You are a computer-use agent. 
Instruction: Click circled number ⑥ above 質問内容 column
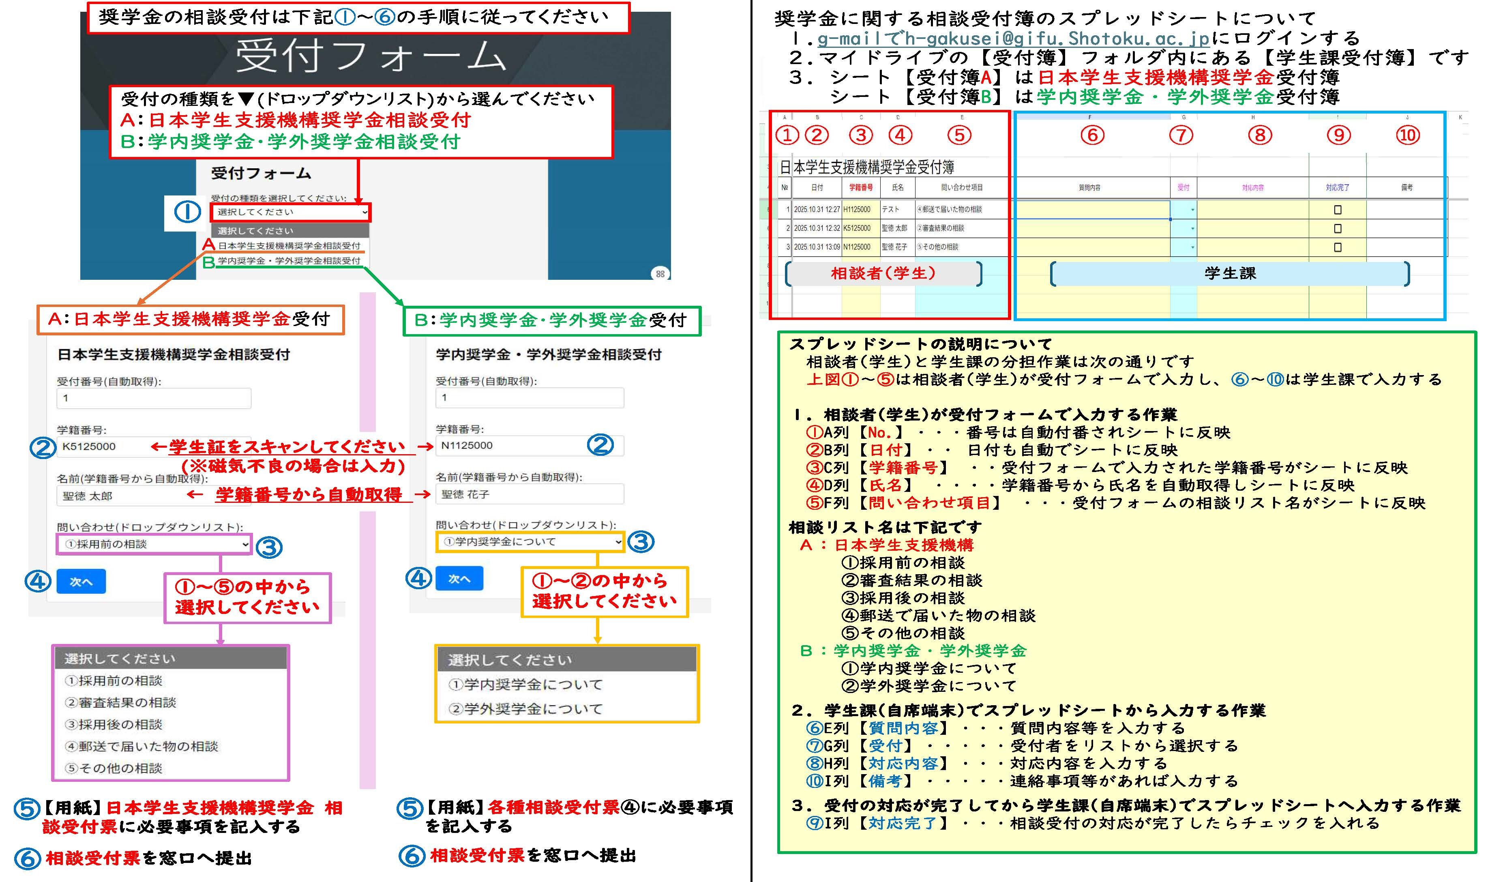(x=1092, y=135)
